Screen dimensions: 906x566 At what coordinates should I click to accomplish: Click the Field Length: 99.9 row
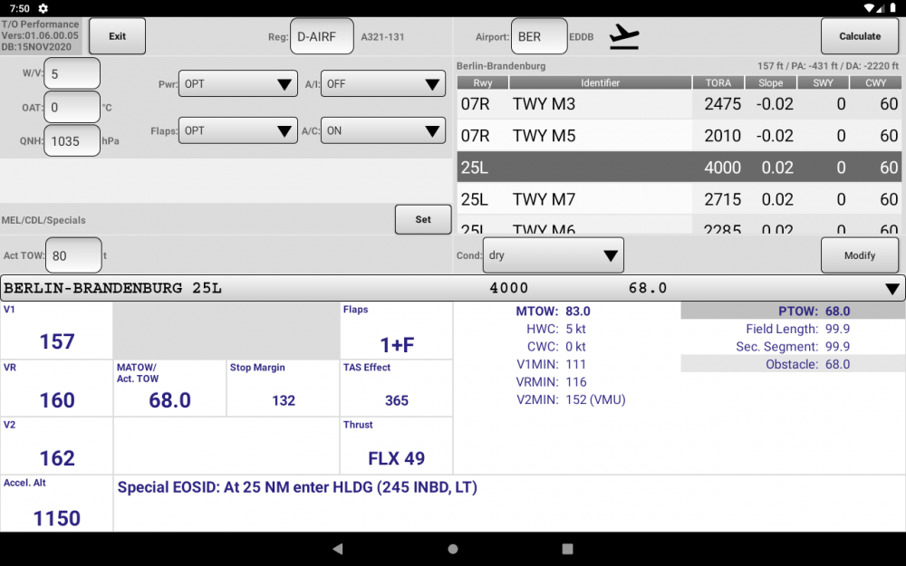793,329
